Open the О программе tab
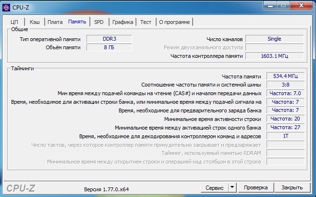This screenshot has width=316, height=197. coord(174,22)
